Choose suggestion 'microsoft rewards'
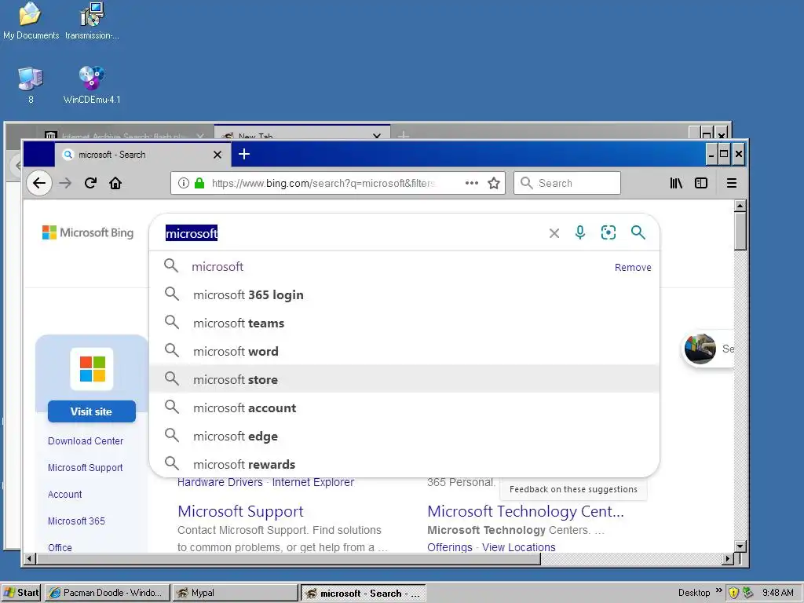This screenshot has height=603, width=804. (404, 464)
